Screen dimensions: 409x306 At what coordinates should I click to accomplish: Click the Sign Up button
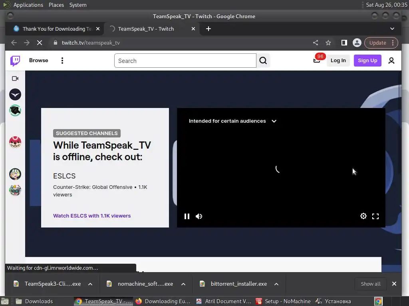tap(367, 61)
